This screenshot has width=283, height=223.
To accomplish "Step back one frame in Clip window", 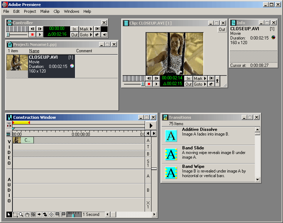I will coord(149,78).
